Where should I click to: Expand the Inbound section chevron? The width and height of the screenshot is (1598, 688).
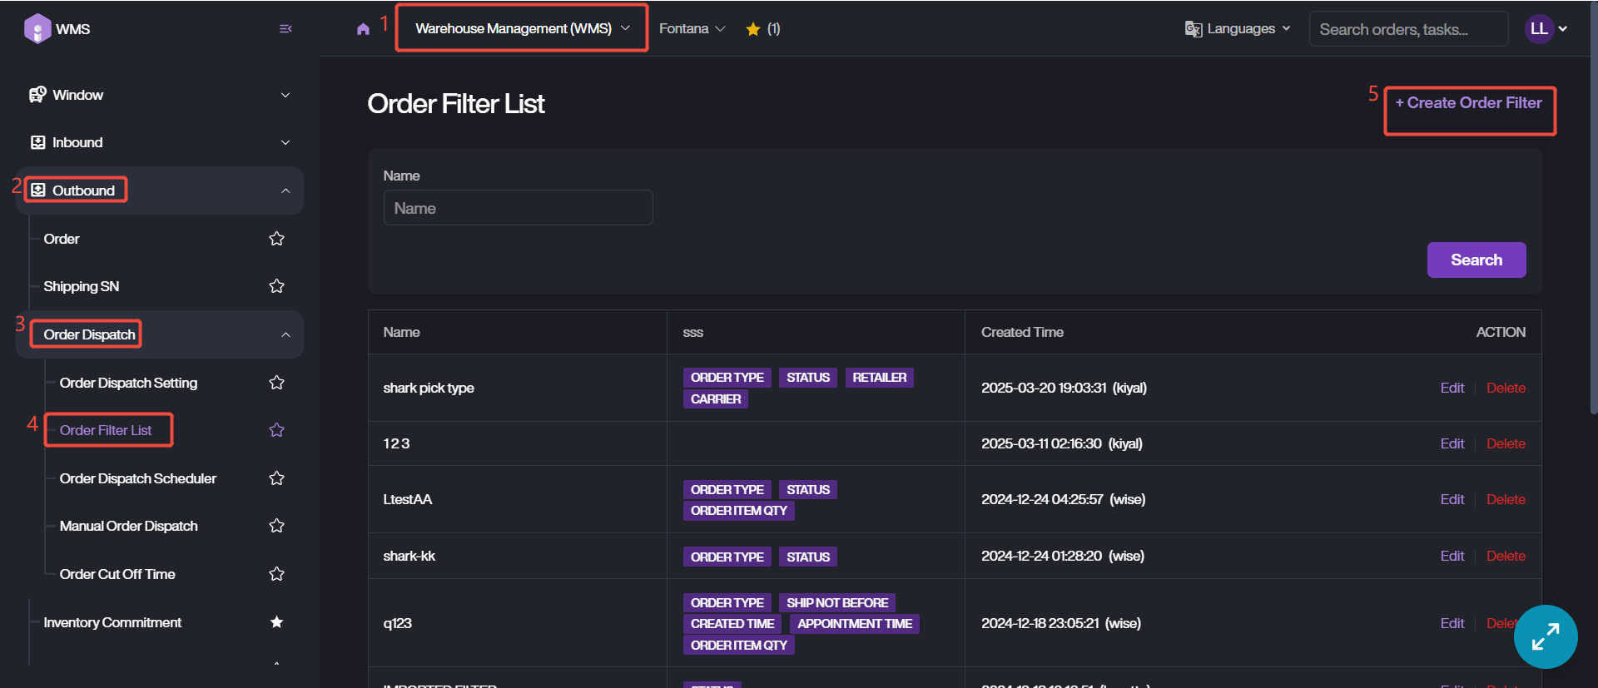coord(285,142)
